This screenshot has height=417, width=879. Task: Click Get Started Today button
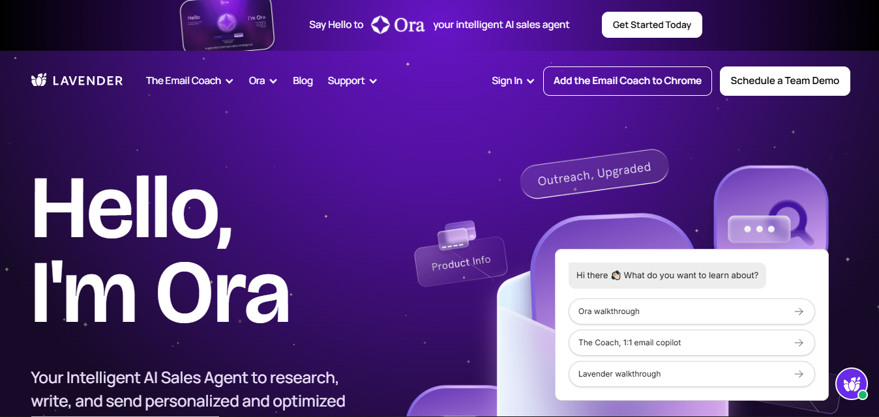pyautogui.click(x=652, y=25)
